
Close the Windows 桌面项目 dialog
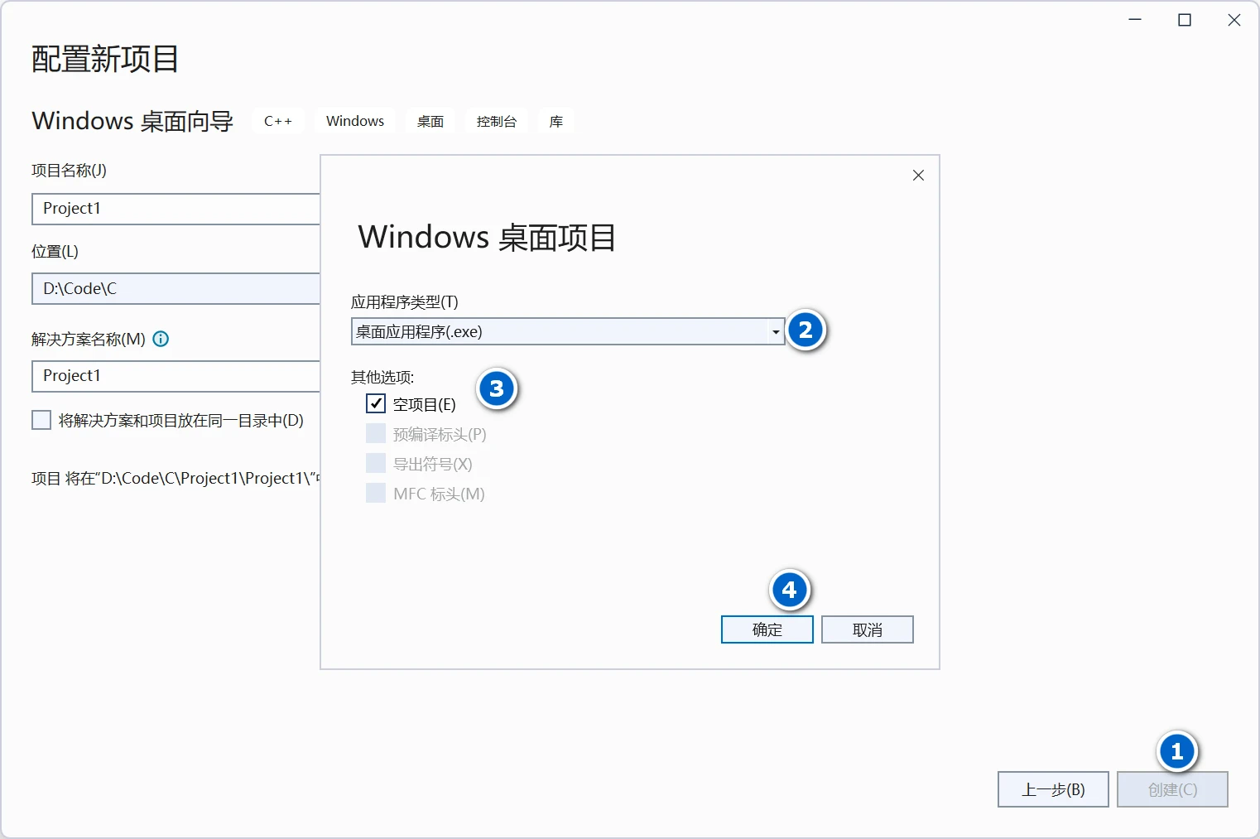[x=918, y=176]
